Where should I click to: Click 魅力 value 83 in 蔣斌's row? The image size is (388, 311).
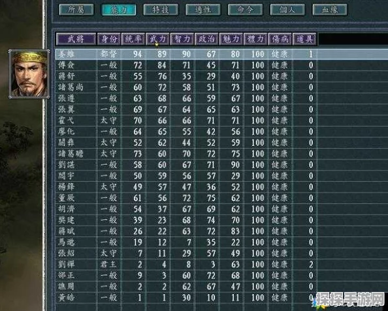235,231
